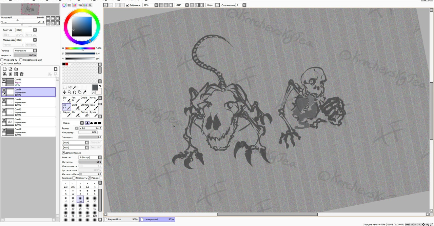Select the rectangular selection tool

click(65, 87)
